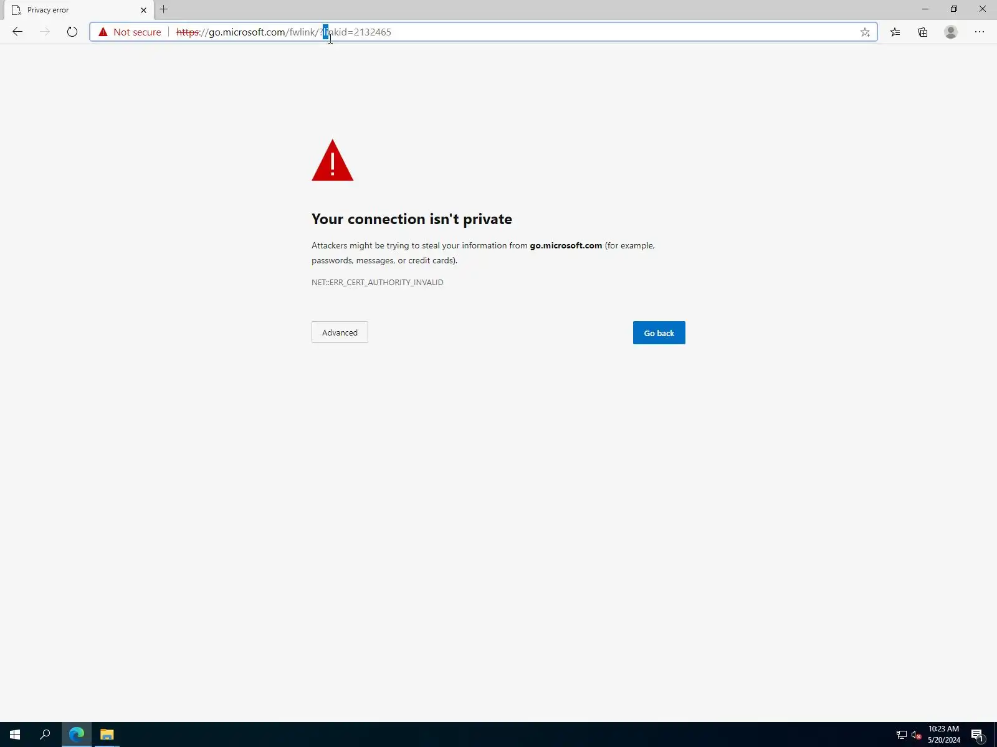Minimize the Edge browser window
997x747 pixels.
tap(925, 9)
